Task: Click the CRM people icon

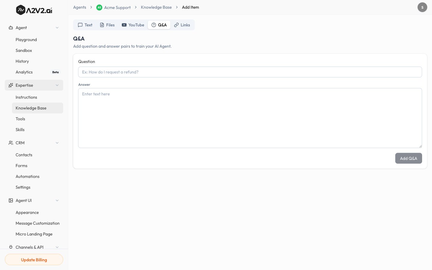Action: (11, 143)
